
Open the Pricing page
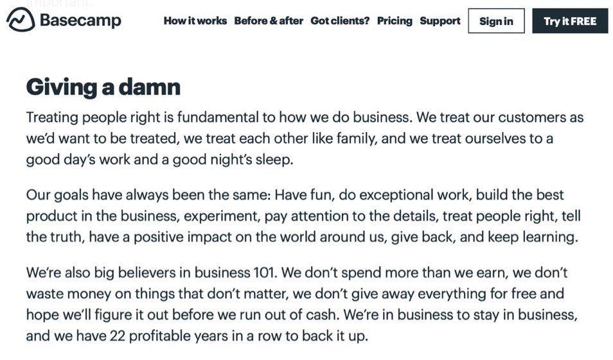pos(395,21)
